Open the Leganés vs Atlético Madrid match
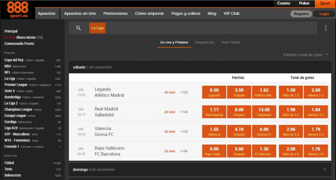This screenshot has height=180, width=336. click(109, 92)
